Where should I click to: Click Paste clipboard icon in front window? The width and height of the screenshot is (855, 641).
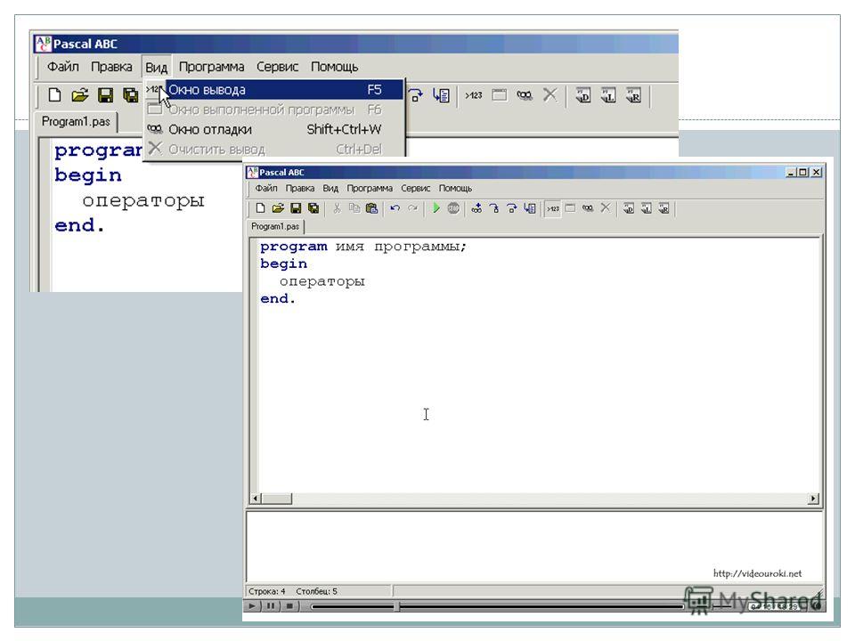pyautogui.click(x=372, y=208)
